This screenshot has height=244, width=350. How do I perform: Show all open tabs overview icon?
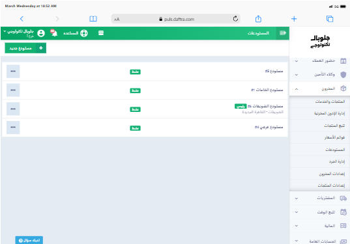pos(330,19)
